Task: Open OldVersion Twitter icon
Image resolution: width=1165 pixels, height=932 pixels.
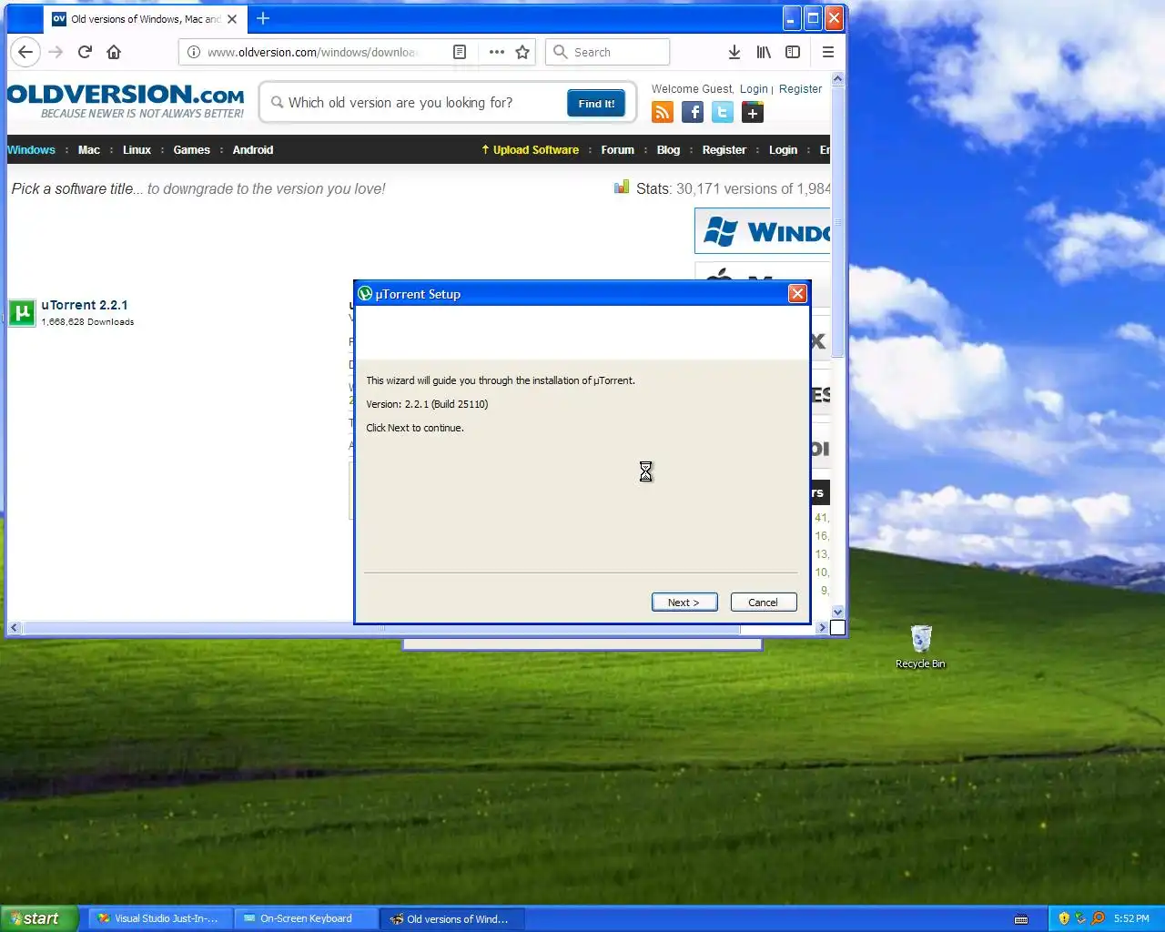Action: point(723,112)
